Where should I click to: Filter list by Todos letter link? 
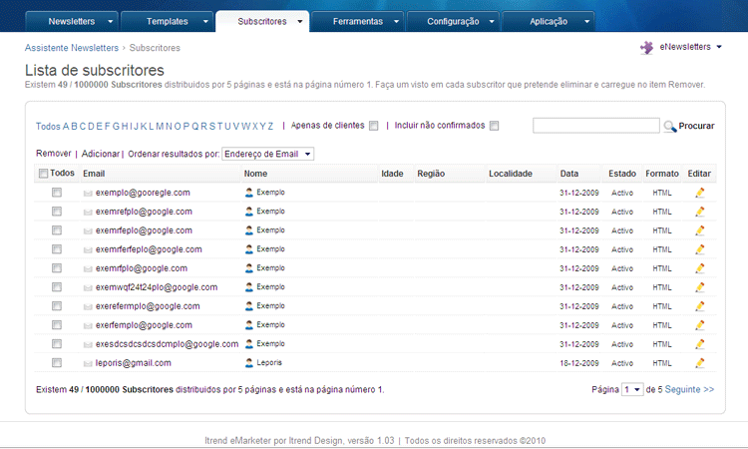48,127
